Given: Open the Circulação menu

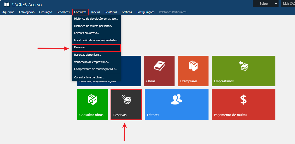Looking at the screenshot, I should click(45, 12).
